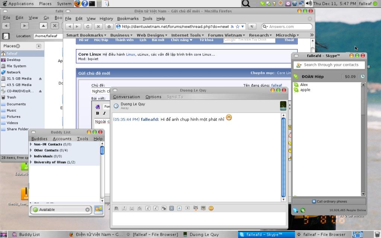Open Tools menu in Buddy List
The image size is (381, 238).
[82, 139]
